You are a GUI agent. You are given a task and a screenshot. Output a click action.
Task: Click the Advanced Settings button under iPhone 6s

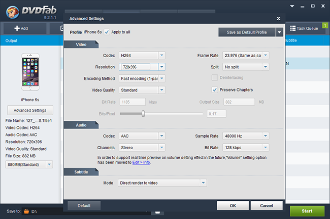click(30, 110)
